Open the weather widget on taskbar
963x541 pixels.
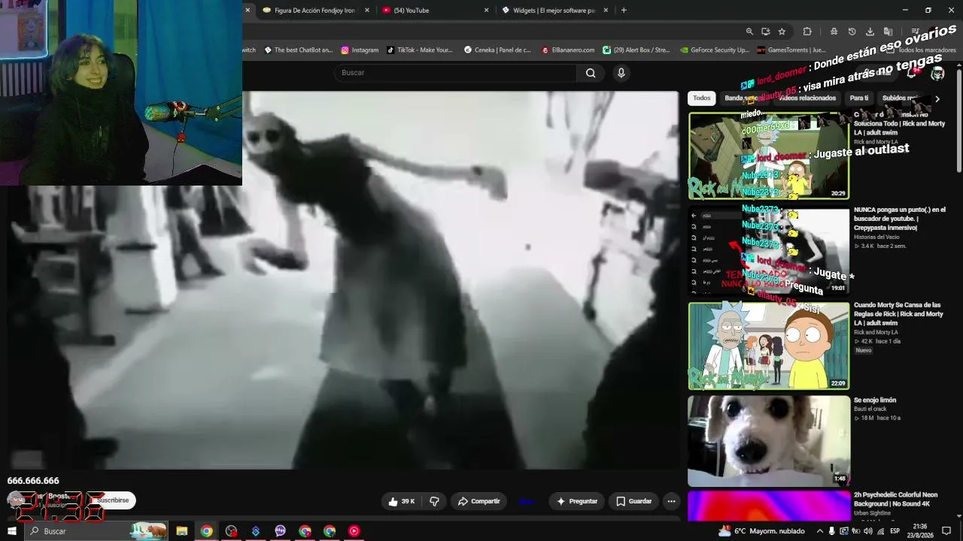pos(761,531)
